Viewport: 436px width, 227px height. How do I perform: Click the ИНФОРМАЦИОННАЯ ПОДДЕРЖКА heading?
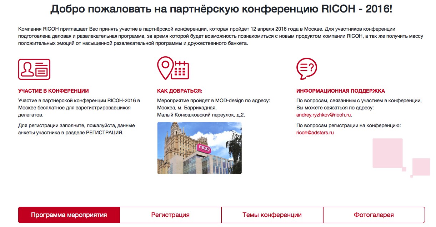click(x=341, y=91)
